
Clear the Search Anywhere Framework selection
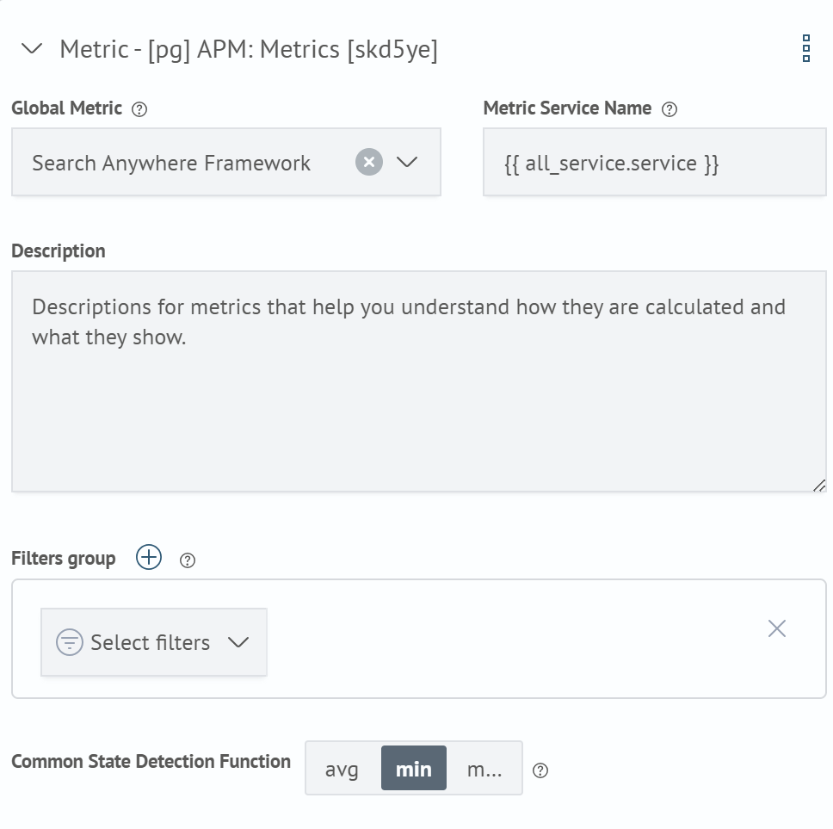[368, 162]
